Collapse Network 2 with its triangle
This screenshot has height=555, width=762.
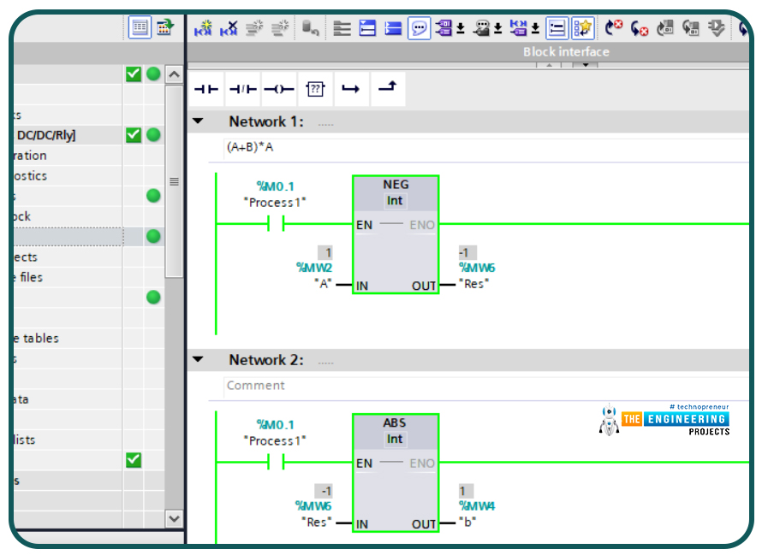point(198,359)
